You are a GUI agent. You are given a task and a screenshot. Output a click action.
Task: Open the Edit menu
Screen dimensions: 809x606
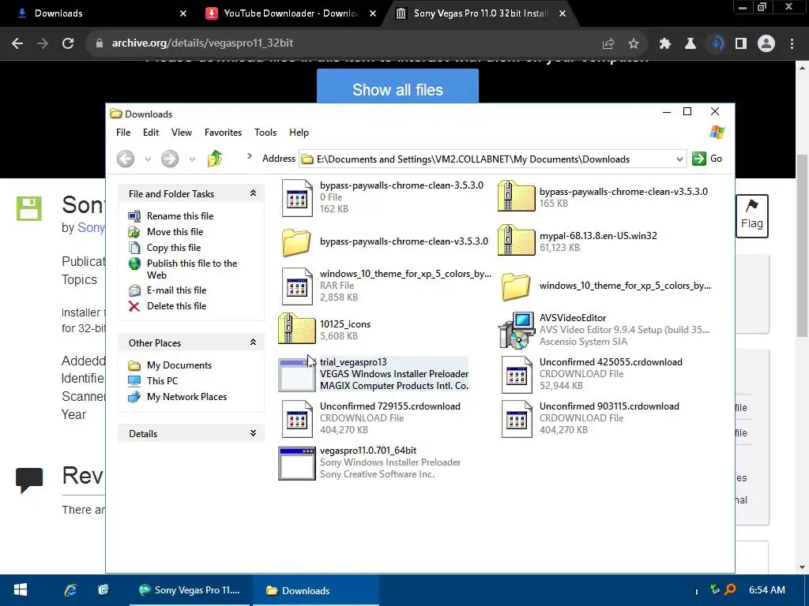(x=151, y=133)
